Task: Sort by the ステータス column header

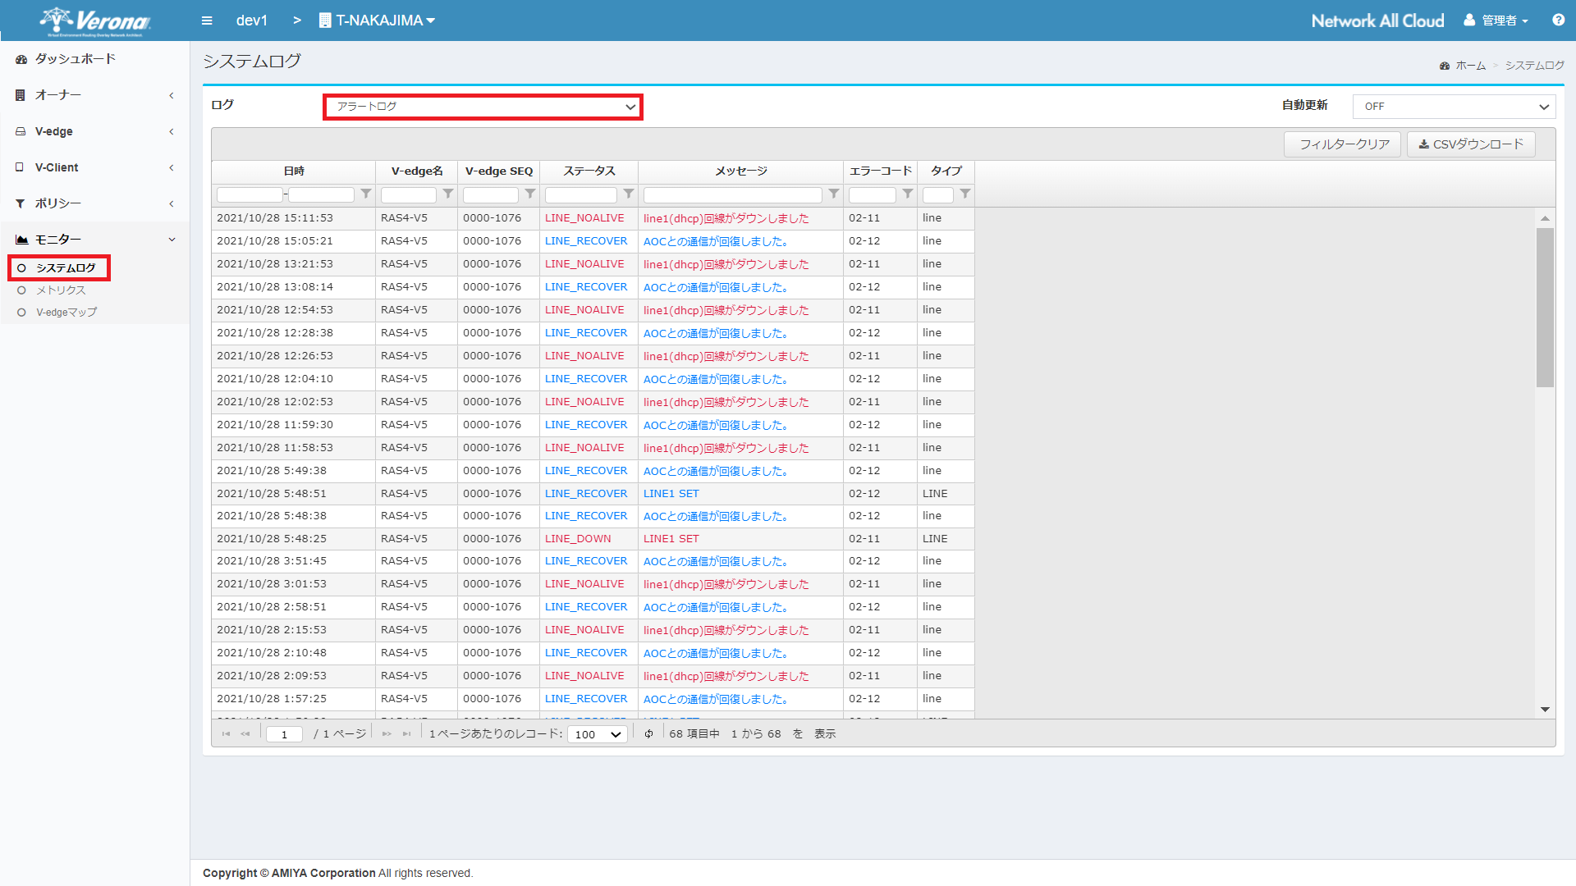Action: (589, 171)
